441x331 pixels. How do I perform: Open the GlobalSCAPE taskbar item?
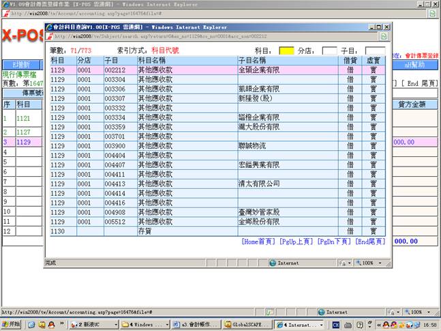pos(247,325)
